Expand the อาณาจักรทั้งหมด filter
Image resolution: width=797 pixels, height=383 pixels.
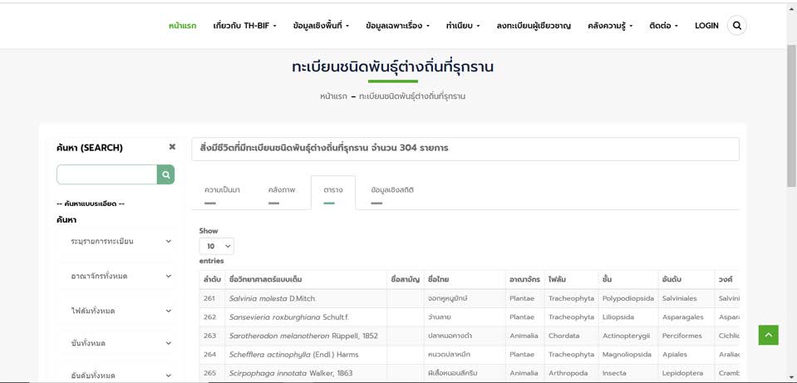tap(121, 276)
